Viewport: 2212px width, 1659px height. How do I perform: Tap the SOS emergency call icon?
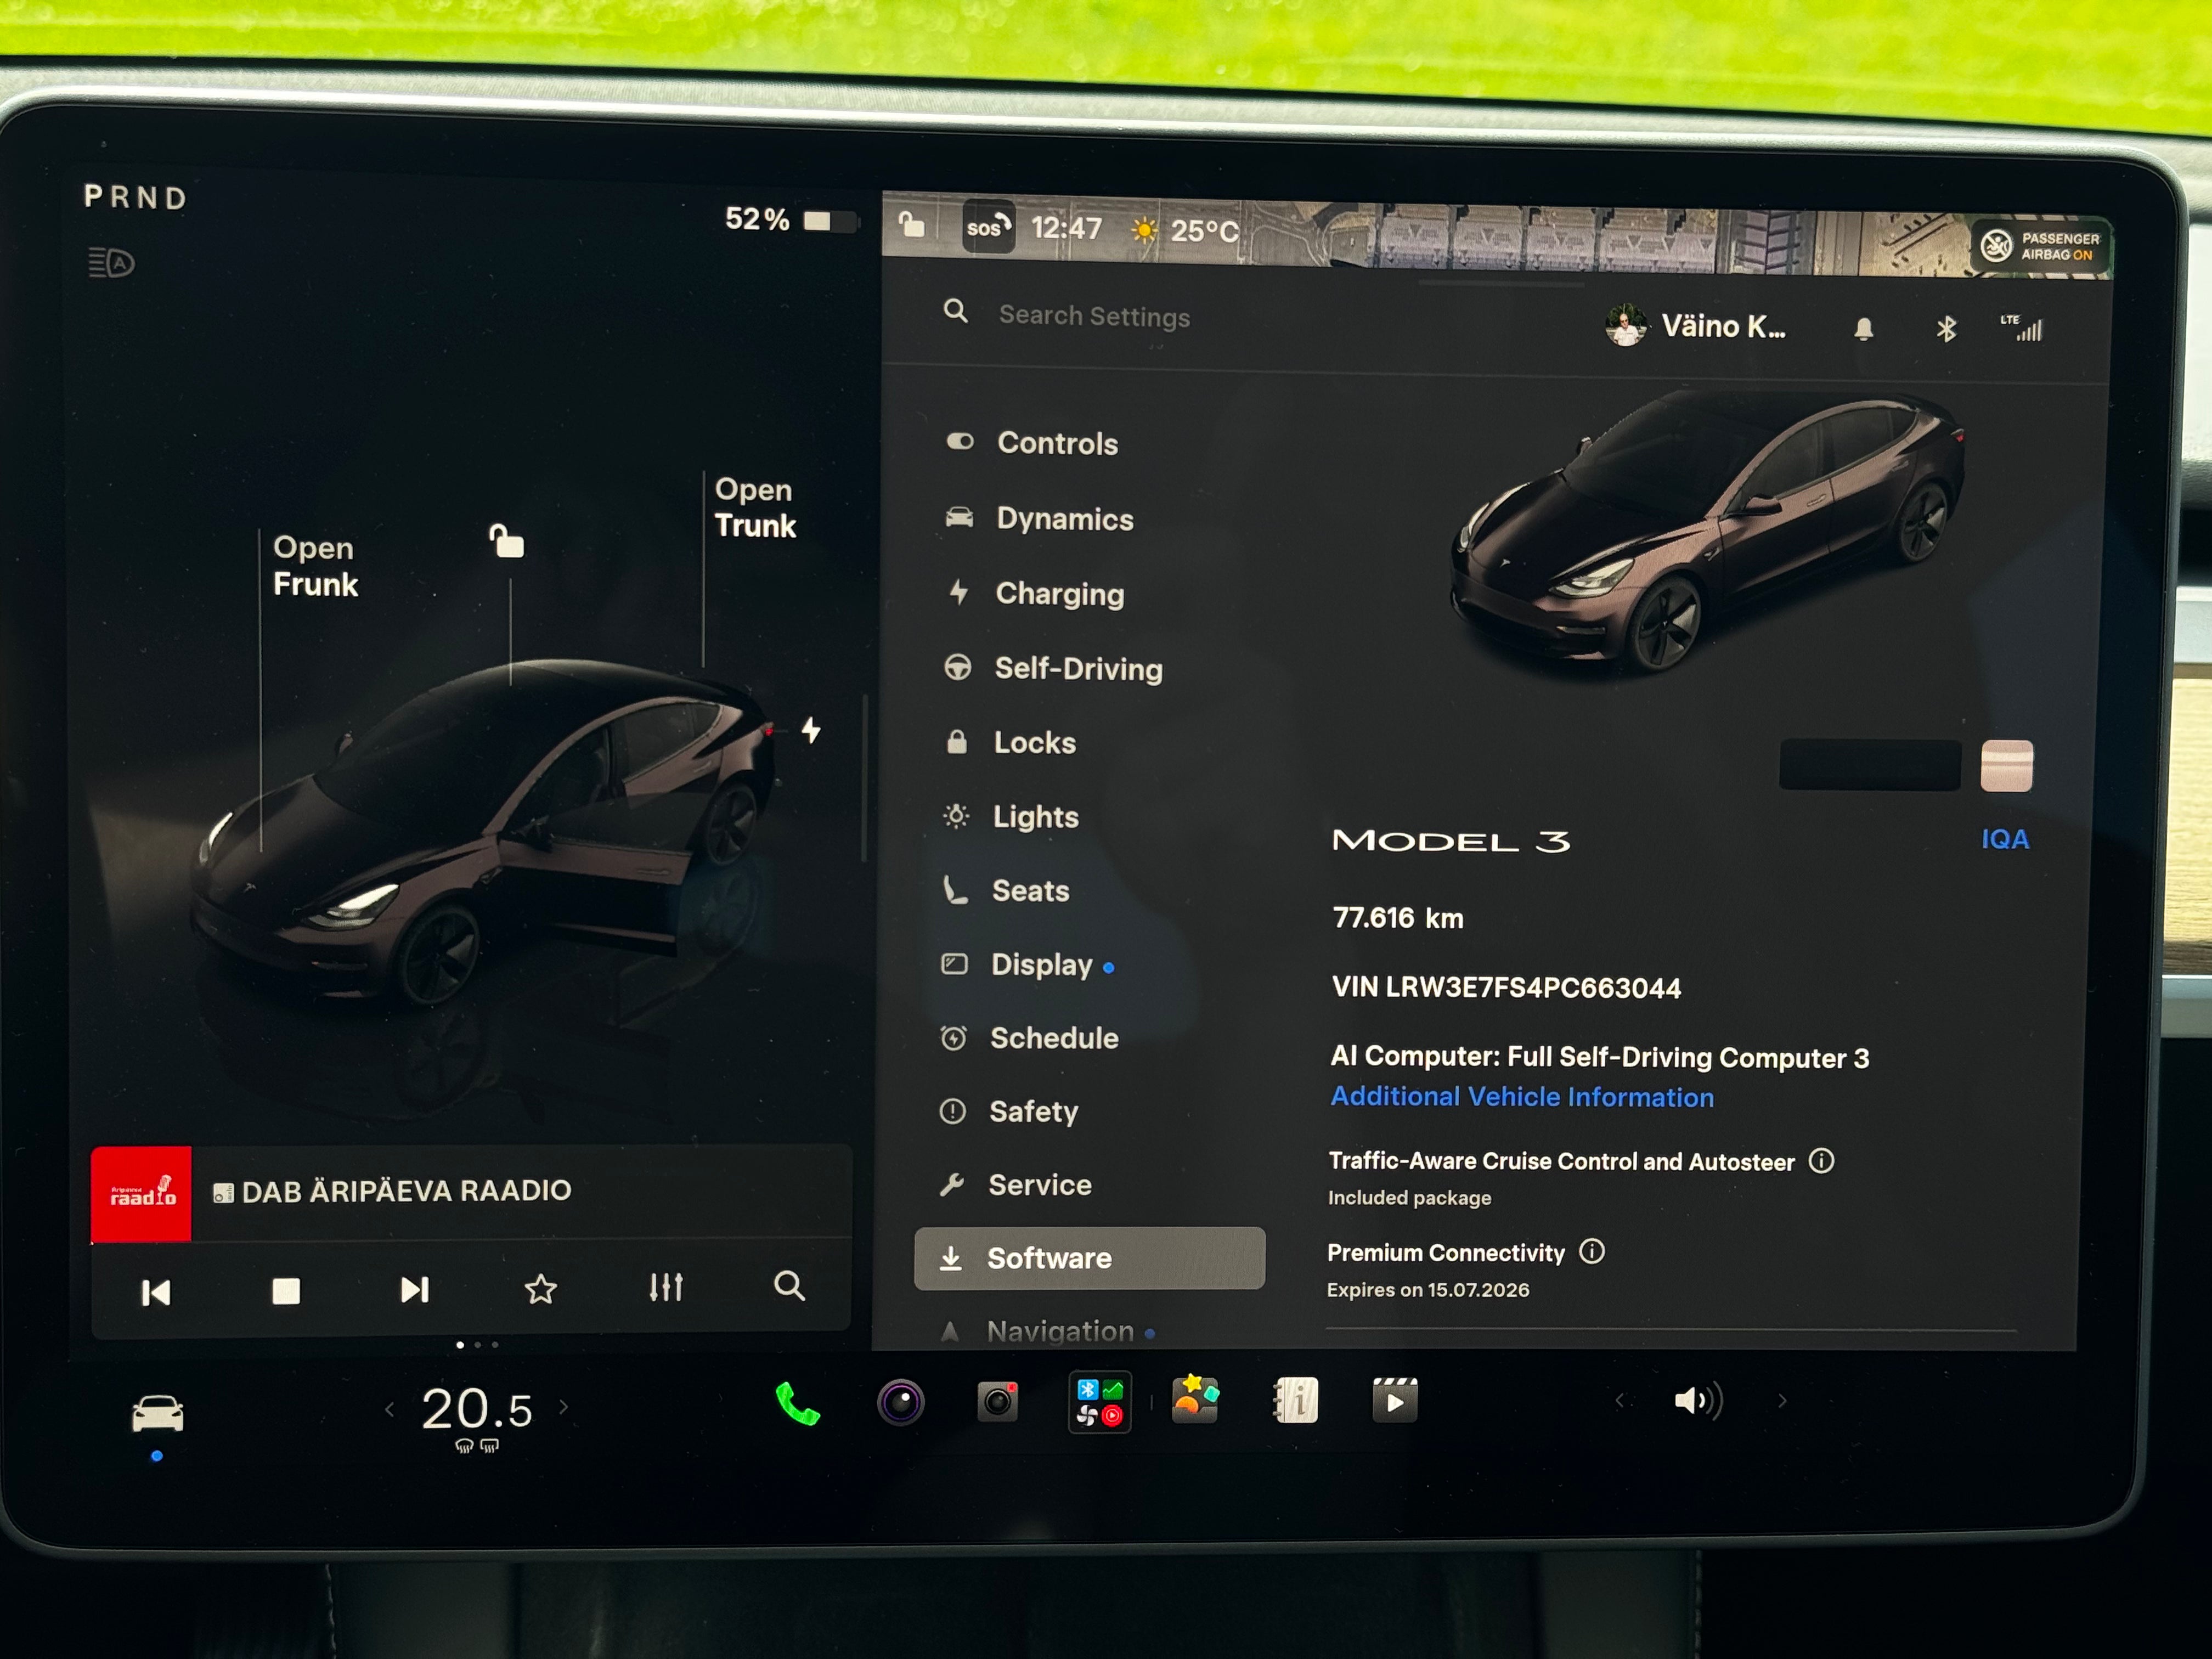pos(988,227)
